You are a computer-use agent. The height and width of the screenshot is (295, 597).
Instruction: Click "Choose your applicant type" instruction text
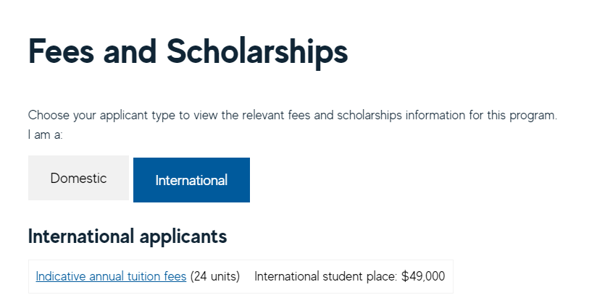tap(99, 116)
